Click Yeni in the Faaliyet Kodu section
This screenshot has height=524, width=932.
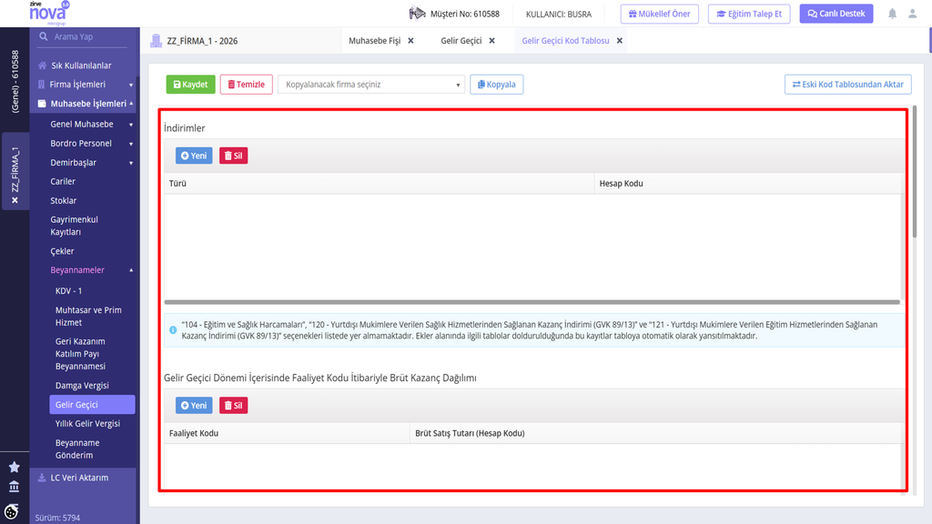pyautogui.click(x=194, y=405)
